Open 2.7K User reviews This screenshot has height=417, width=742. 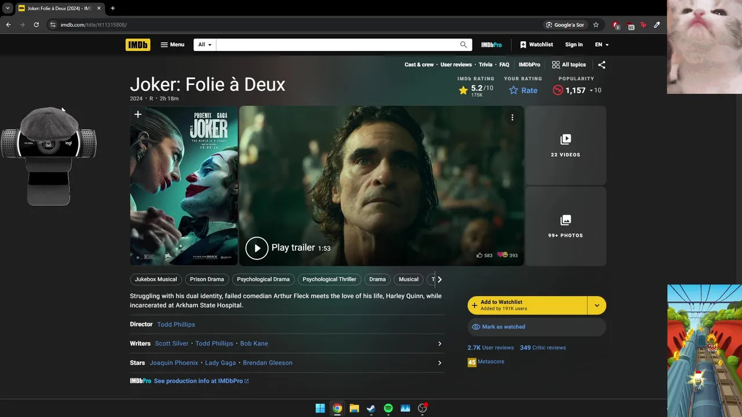pos(490,348)
